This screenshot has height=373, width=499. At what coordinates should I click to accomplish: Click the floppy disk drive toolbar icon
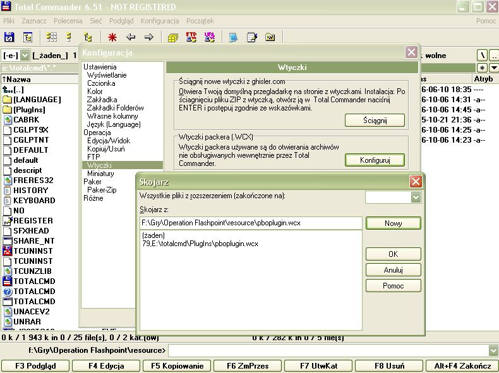pyautogui.click(x=9, y=37)
